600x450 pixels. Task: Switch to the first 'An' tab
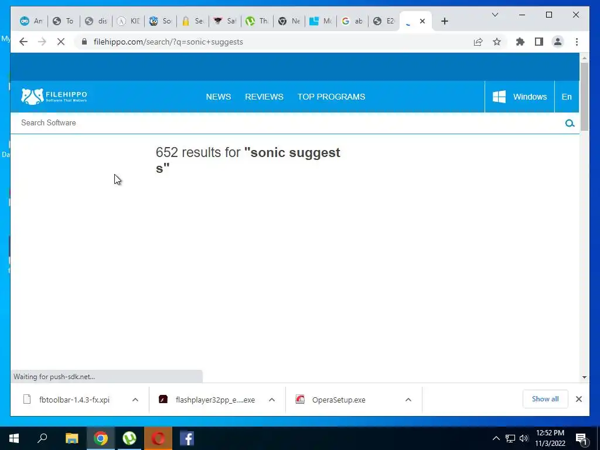(x=32, y=21)
